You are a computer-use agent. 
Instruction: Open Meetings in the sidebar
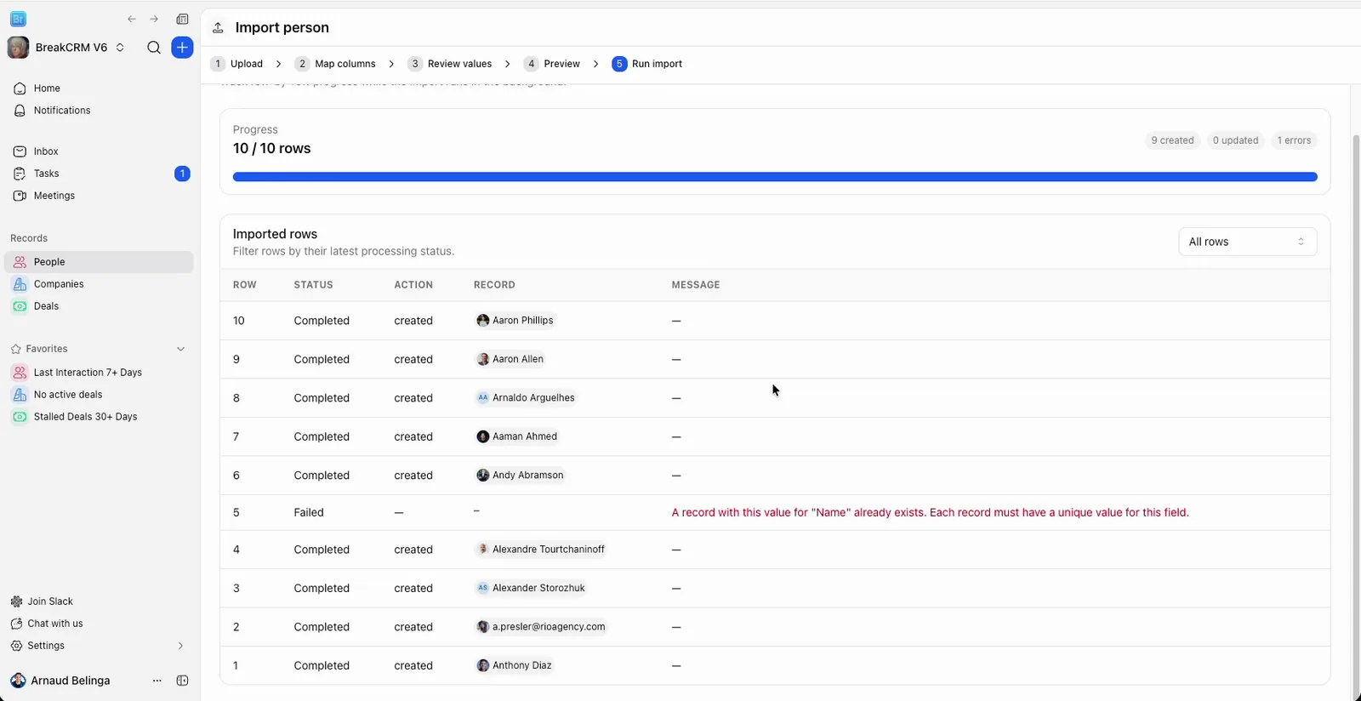pos(99,196)
